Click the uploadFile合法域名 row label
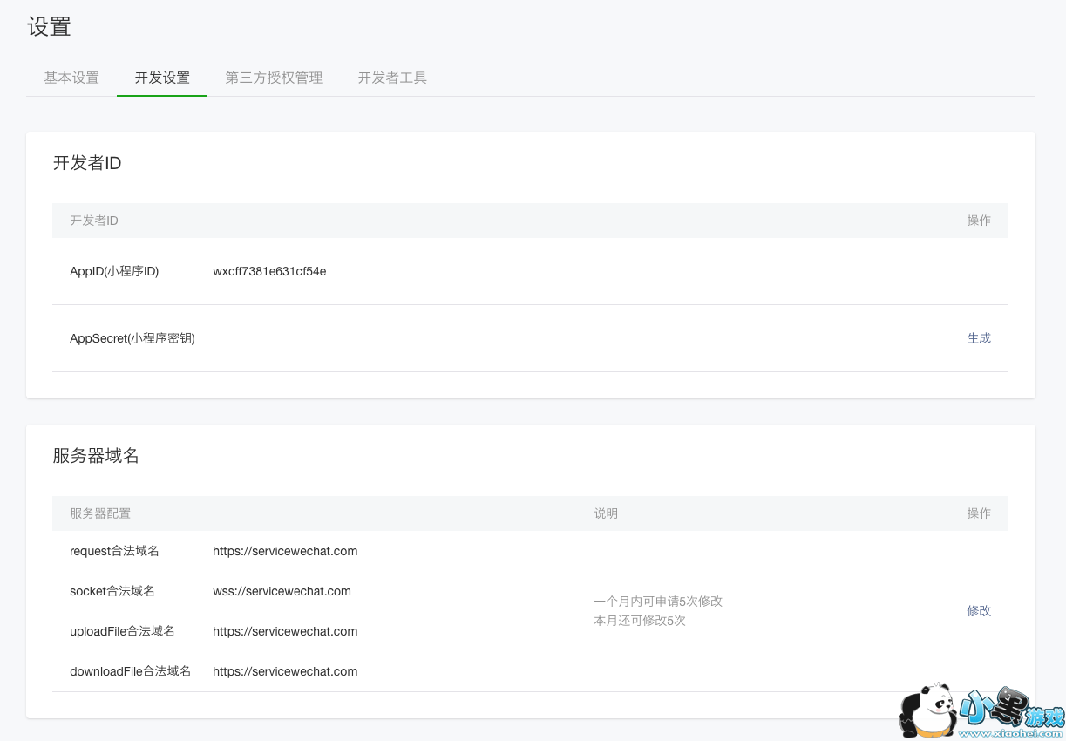Image resolution: width=1066 pixels, height=741 pixels. point(122,631)
